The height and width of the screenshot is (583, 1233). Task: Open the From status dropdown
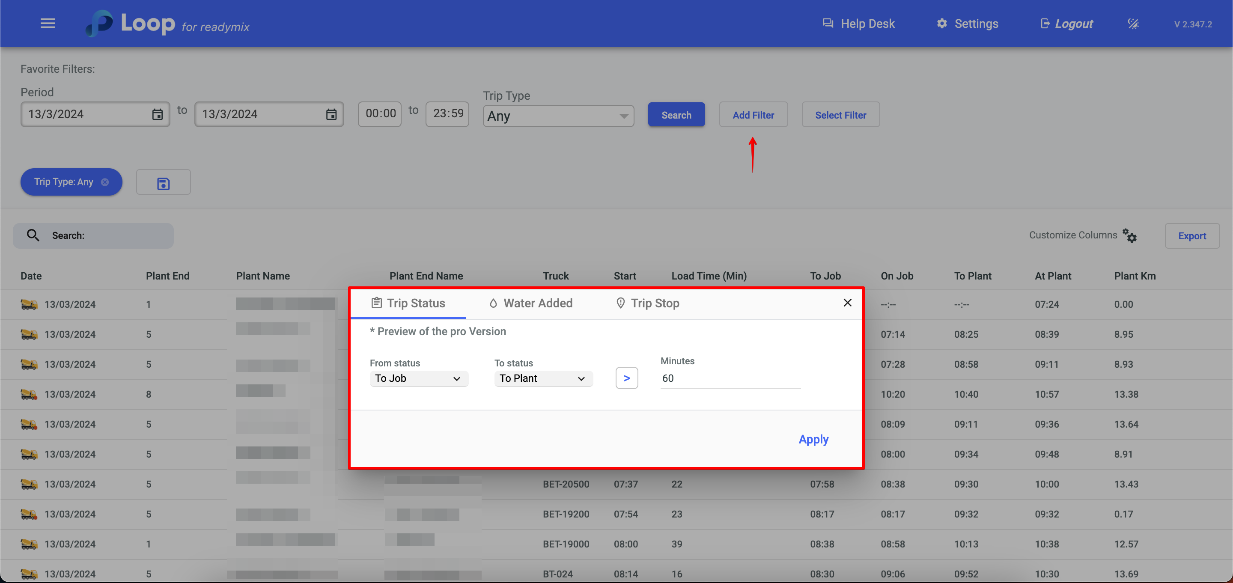coord(418,379)
